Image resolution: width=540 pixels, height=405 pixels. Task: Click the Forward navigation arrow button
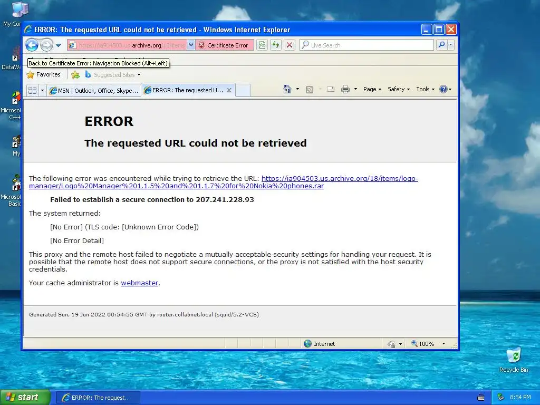coord(46,45)
